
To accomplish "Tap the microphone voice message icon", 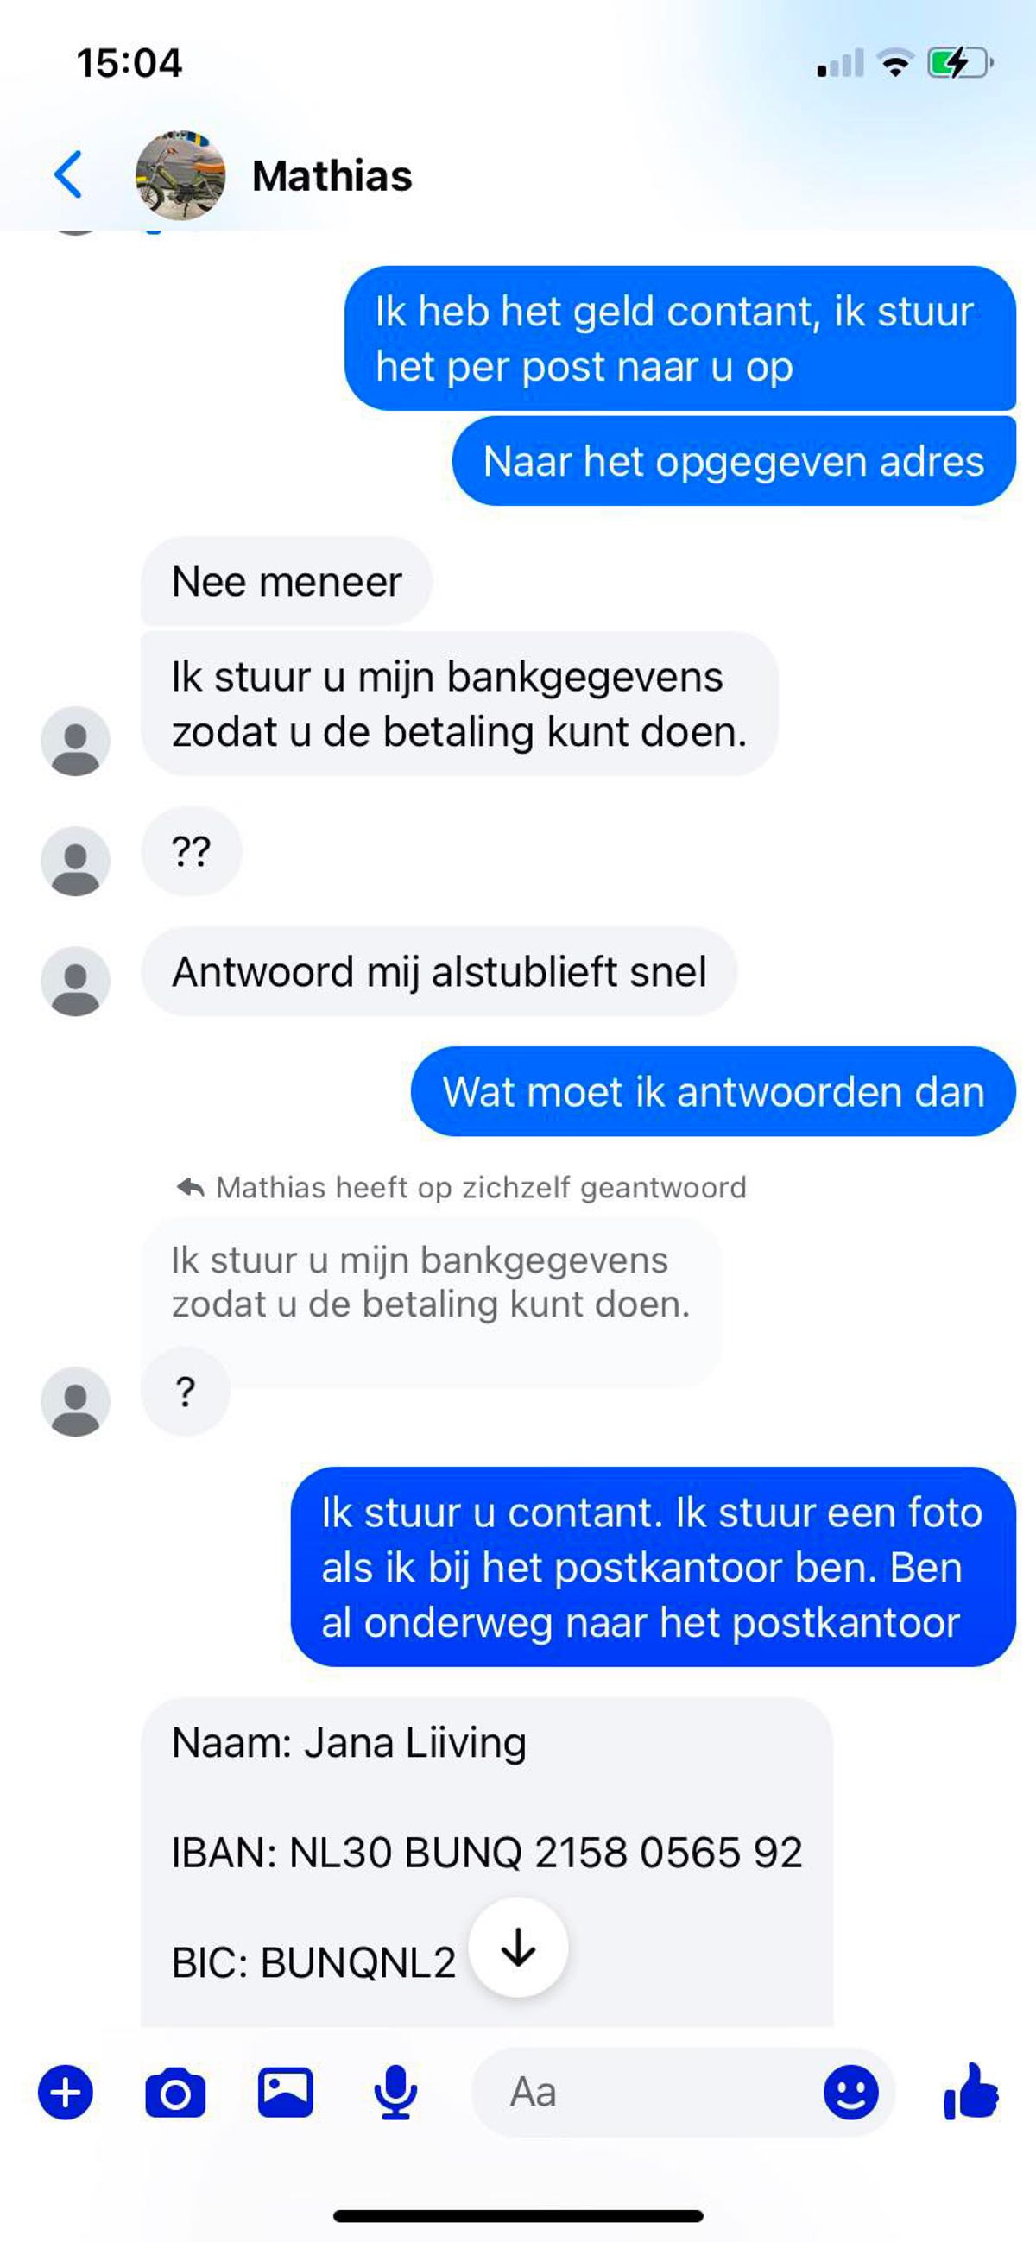I will point(395,2093).
